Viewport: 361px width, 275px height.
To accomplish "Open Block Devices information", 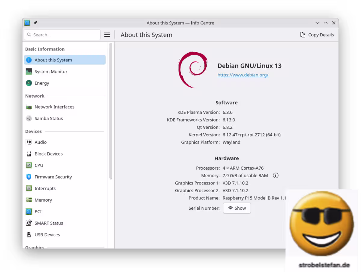I will coord(48,154).
